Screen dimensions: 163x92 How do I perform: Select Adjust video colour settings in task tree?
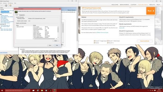(6, 29)
